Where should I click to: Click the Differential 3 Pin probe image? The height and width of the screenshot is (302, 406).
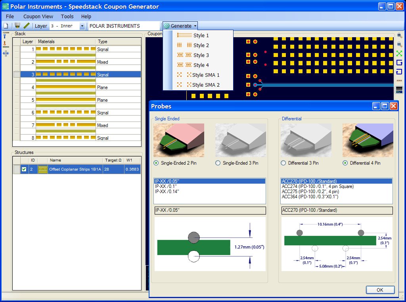(x=306, y=140)
